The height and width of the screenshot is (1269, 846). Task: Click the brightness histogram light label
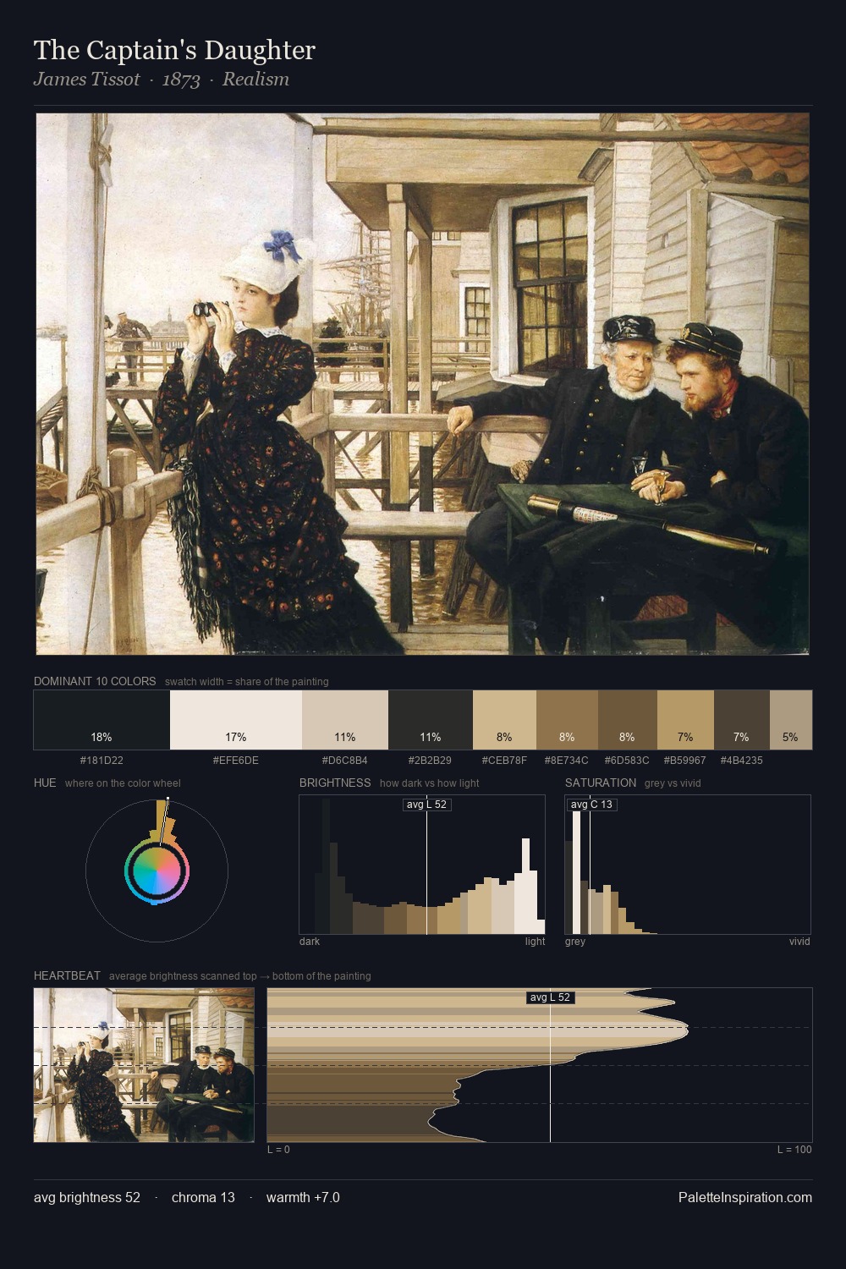pyautogui.click(x=536, y=942)
